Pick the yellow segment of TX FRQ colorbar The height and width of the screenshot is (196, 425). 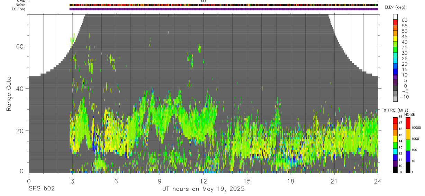(395, 139)
